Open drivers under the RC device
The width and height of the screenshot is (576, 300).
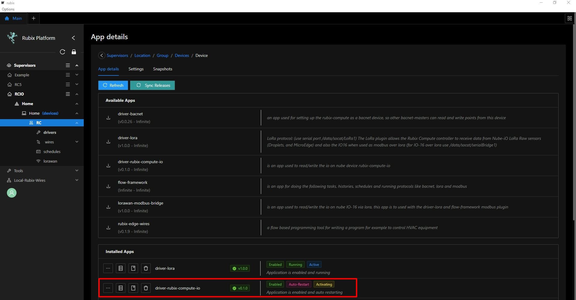(50, 132)
